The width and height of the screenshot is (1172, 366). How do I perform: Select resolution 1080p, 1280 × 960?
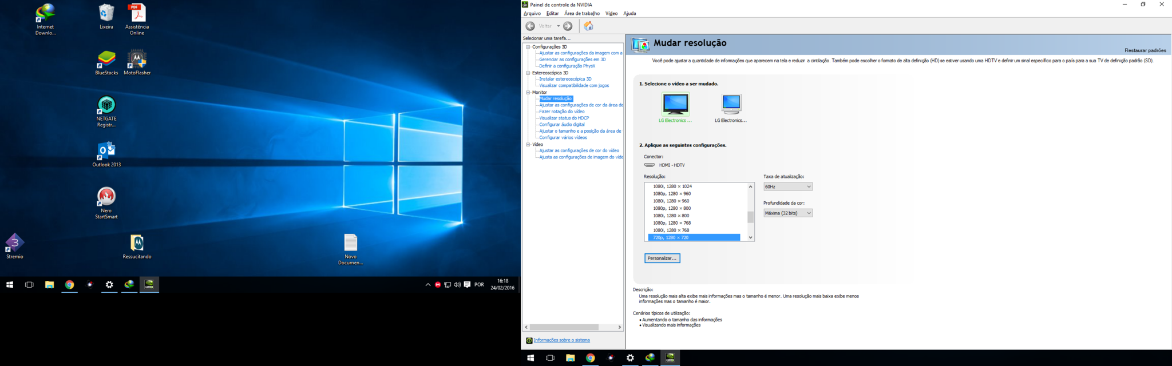672,194
